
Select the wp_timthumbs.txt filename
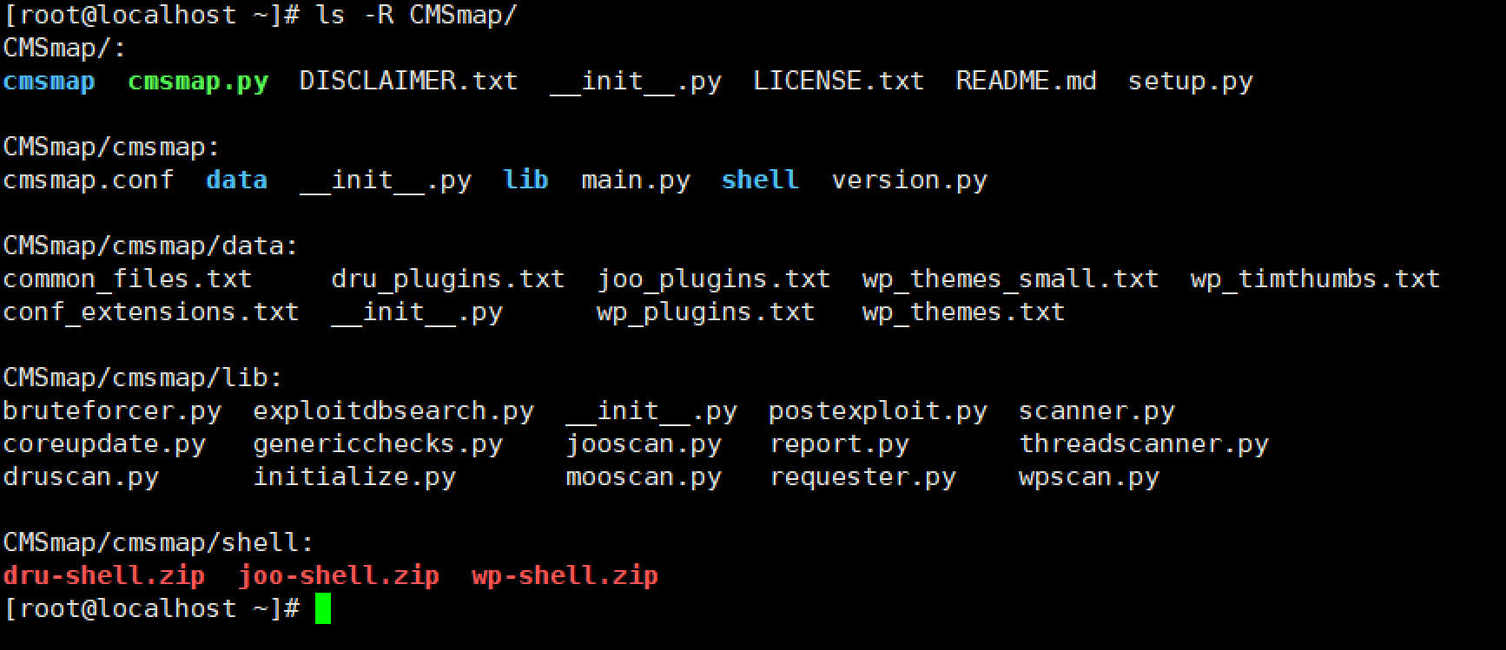pos(1315,279)
